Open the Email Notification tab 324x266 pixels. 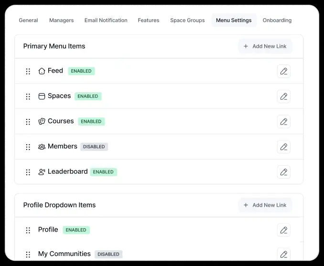click(x=106, y=20)
